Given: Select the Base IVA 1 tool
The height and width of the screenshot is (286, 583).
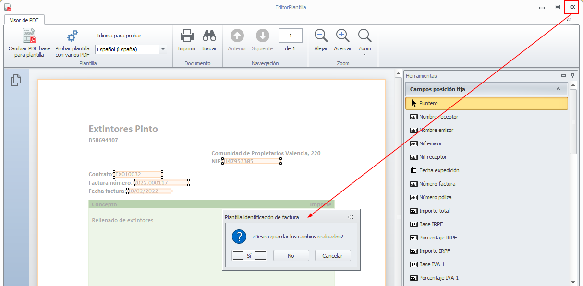Looking at the screenshot, I should coord(486,264).
